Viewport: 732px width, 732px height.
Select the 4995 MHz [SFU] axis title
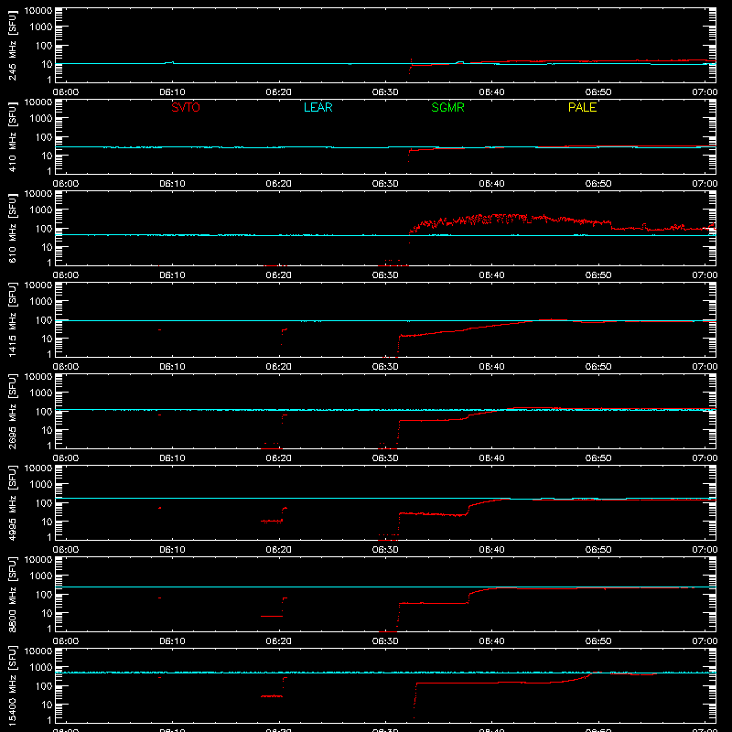(x=12, y=502)
